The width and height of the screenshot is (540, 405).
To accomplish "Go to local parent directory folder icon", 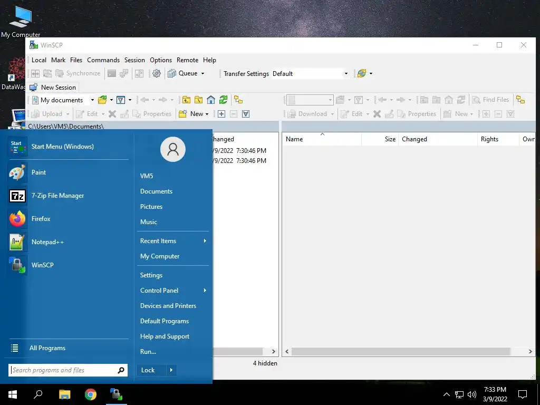I will (186, 100).
